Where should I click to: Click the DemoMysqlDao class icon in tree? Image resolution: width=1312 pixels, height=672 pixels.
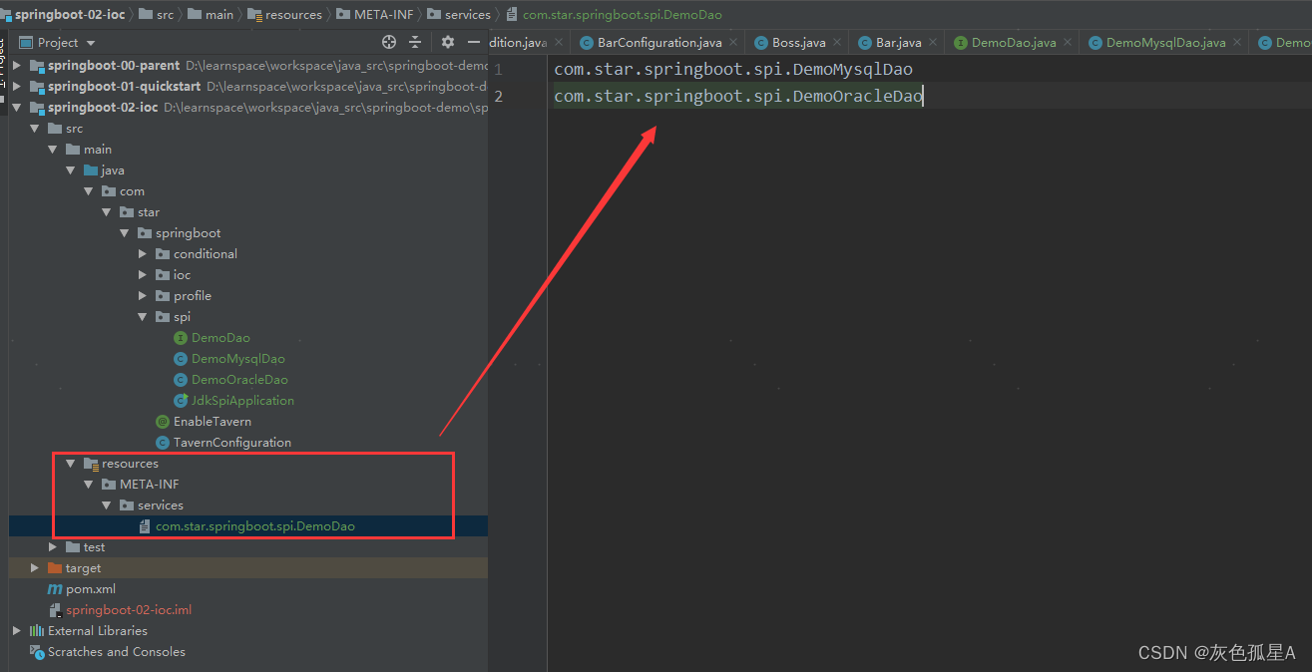click(x=181, y=359)
